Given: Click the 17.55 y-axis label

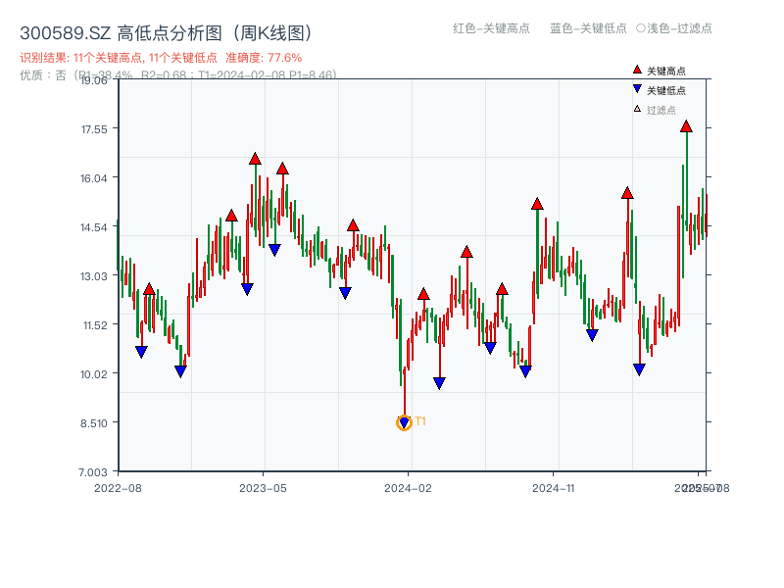Looking at the screenshot, I should click(x=94, y=129).
